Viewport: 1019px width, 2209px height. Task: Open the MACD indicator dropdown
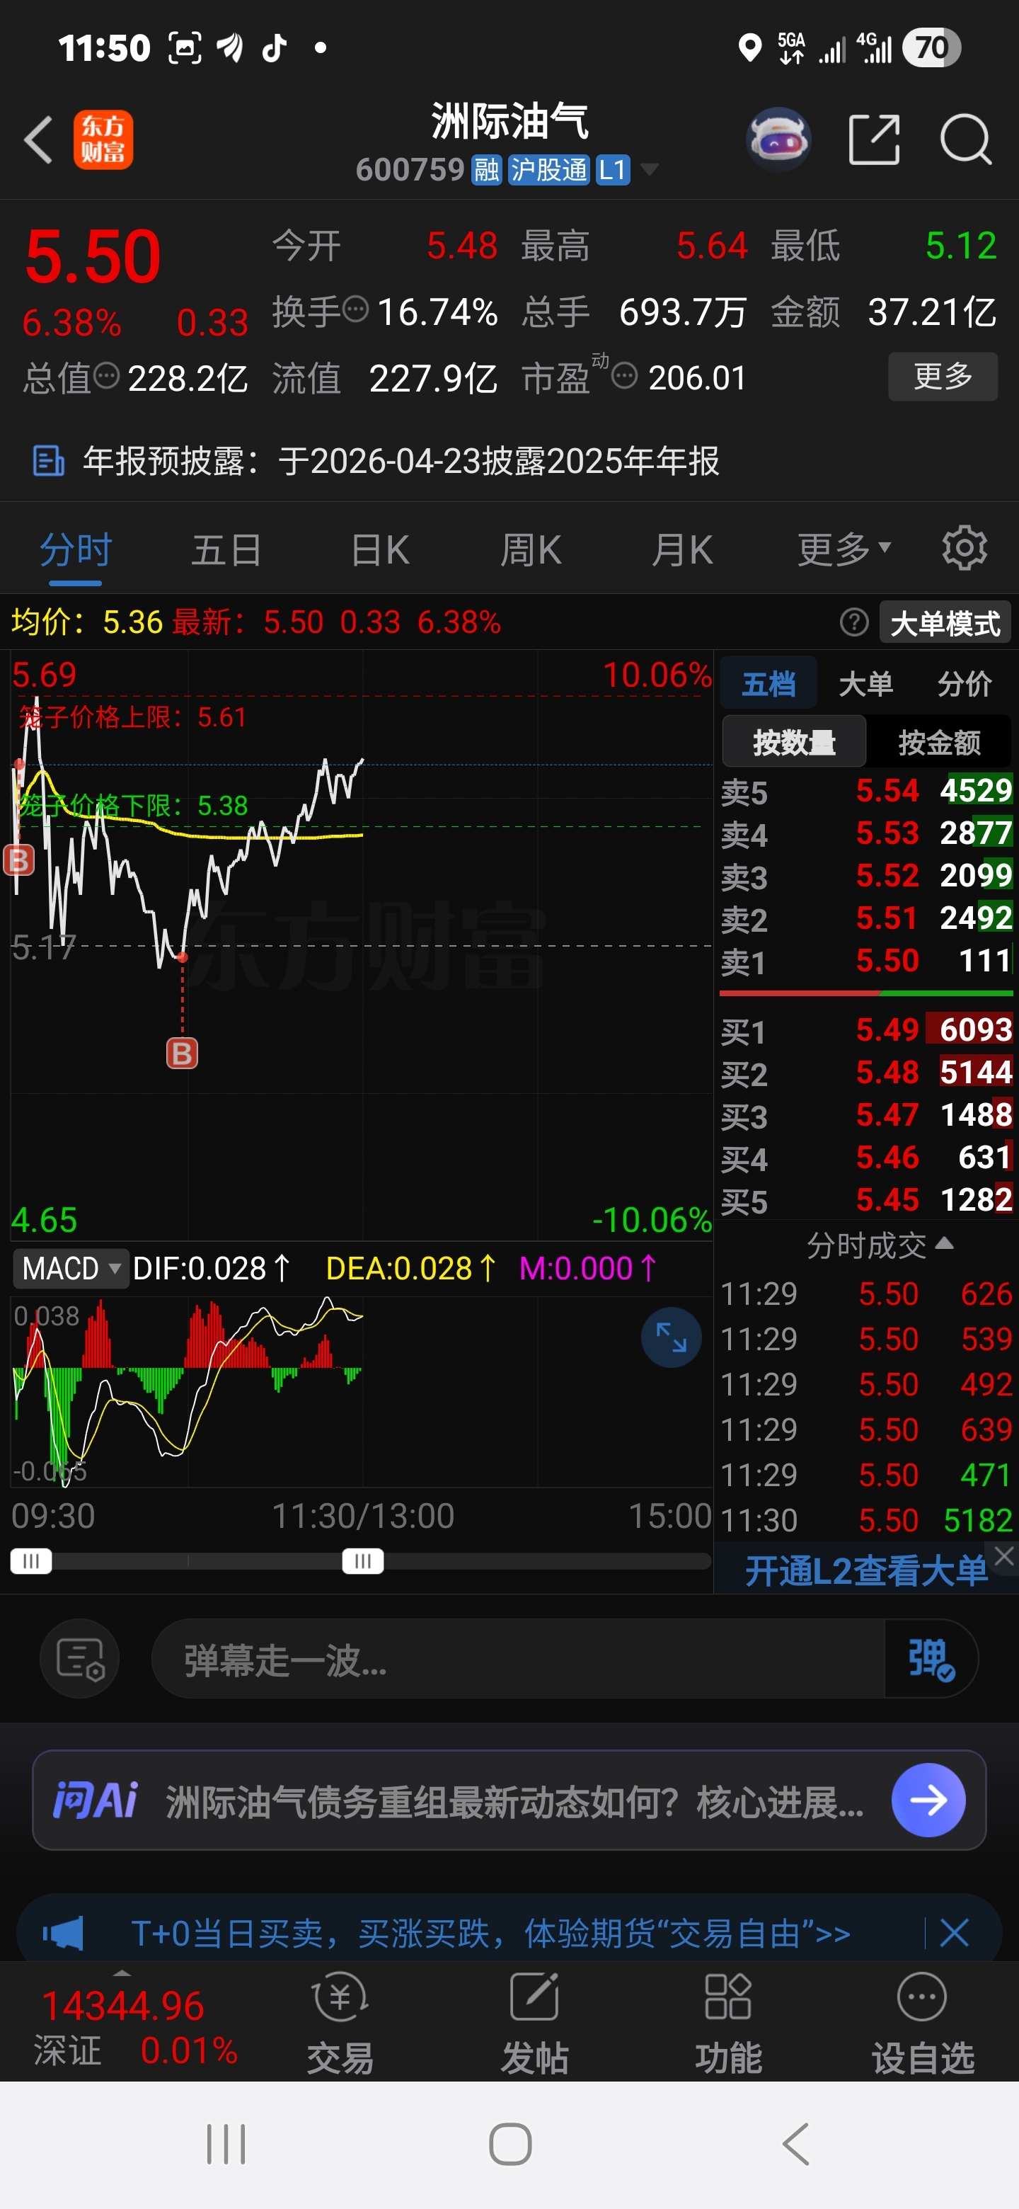[70, 1268]
